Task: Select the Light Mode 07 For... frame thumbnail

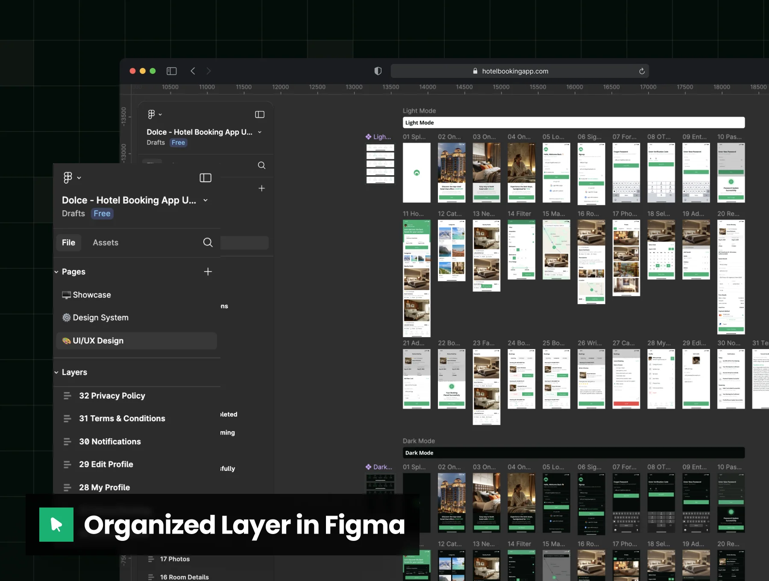Action: pos(626,173)
